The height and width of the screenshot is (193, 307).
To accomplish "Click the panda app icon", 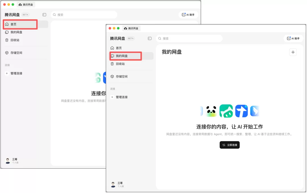I will coord(211,111).
